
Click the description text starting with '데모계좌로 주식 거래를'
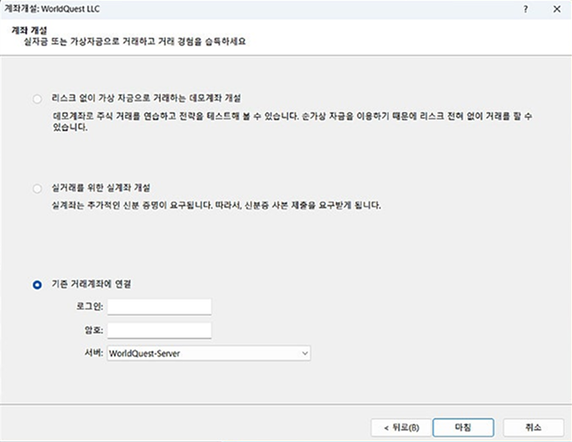tap(292, 122)
